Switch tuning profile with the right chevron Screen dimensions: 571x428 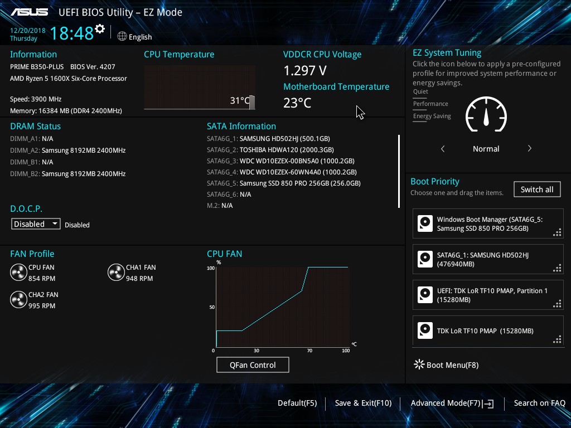pos(530,148)
